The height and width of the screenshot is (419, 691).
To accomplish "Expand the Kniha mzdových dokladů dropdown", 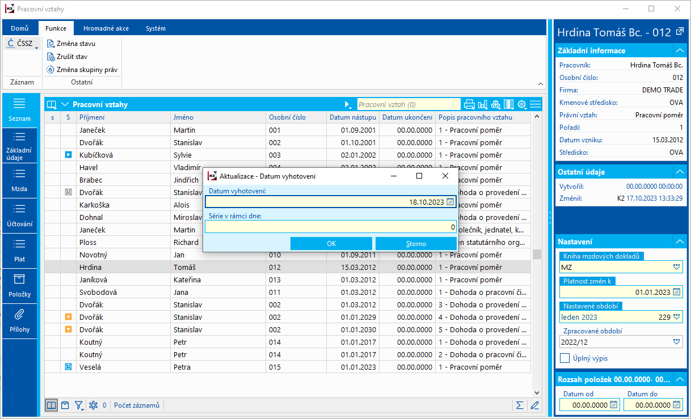I will tap(676, 267).
